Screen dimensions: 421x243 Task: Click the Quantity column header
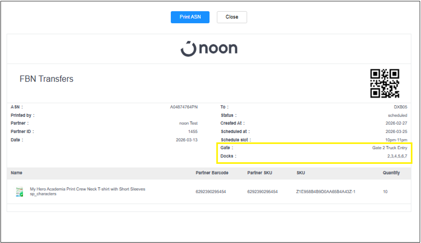click(391, 173)
